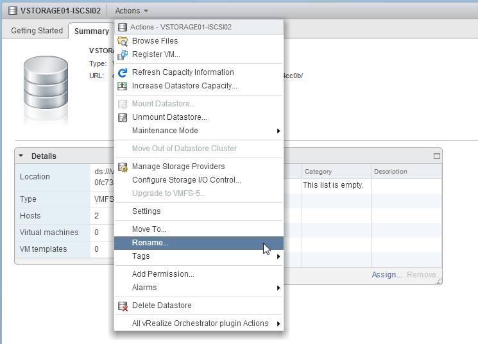Click the Unmount Datastore icon
The image size is (478, 344).
coord(123,117)
